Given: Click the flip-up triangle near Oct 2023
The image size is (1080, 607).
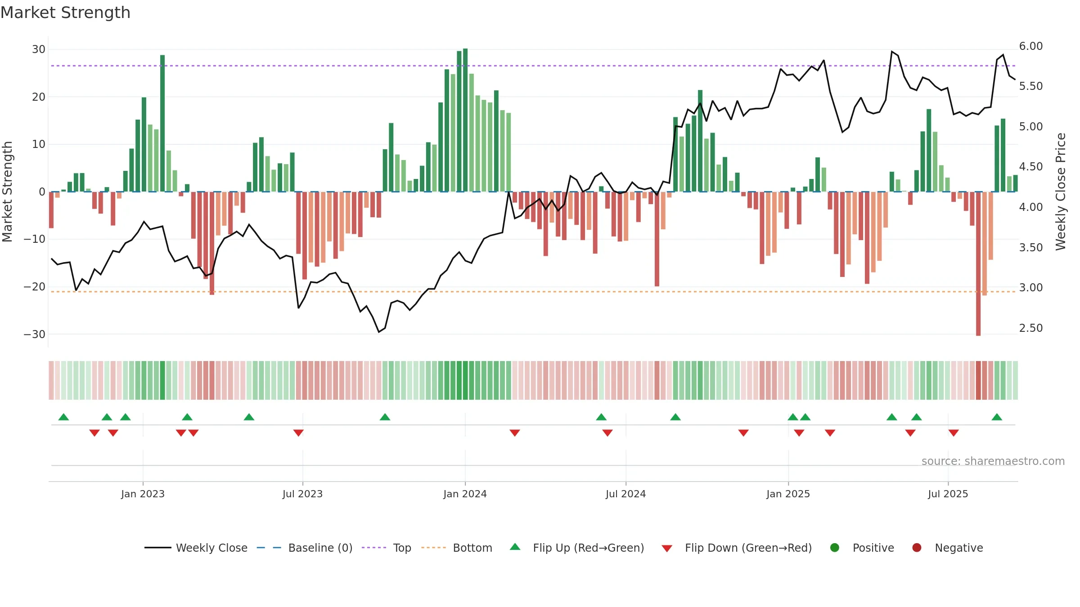Looking at the screenshot, I should (x=385, y=417).
